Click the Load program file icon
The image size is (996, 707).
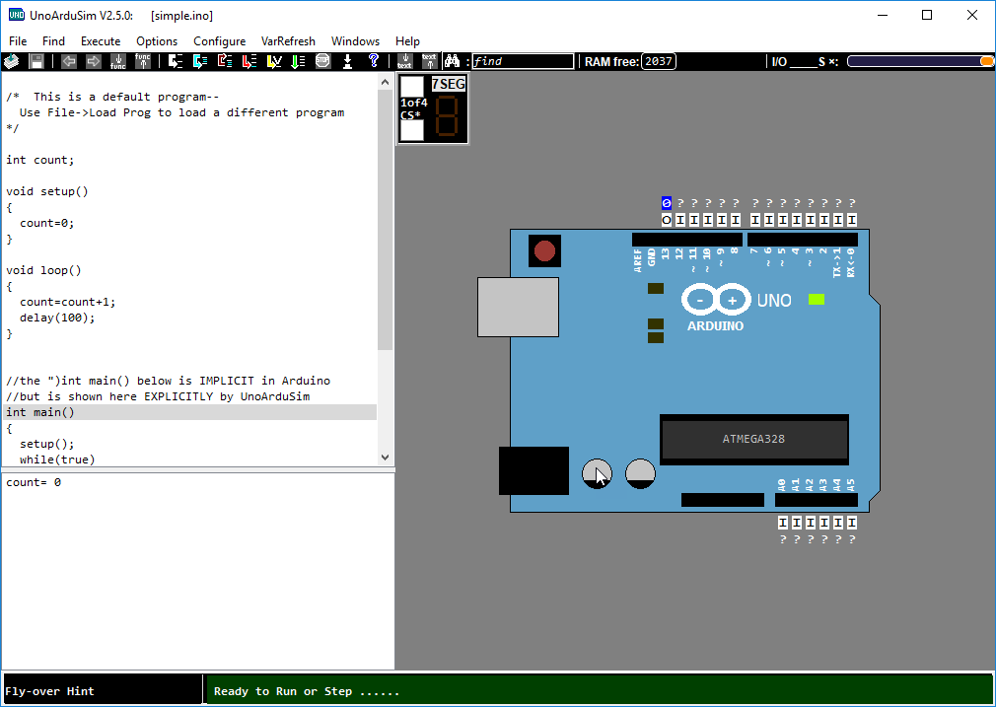tap(12, 61)
